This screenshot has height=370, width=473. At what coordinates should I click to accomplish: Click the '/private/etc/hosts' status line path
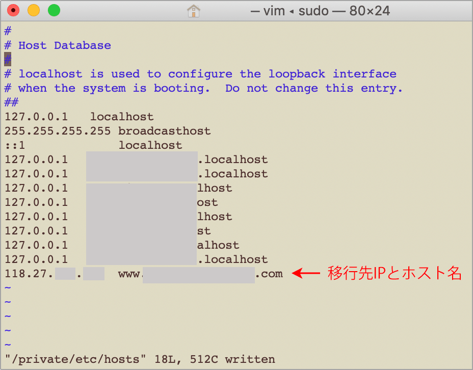tap(72, 359)
